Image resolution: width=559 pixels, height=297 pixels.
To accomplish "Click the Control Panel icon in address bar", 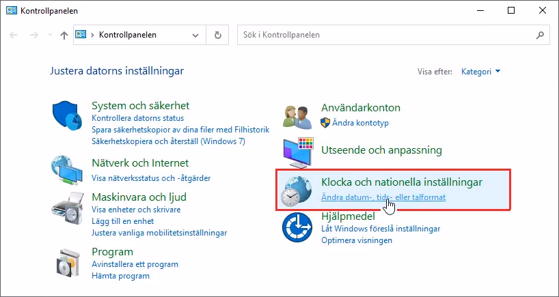I will tap(81, 35).
